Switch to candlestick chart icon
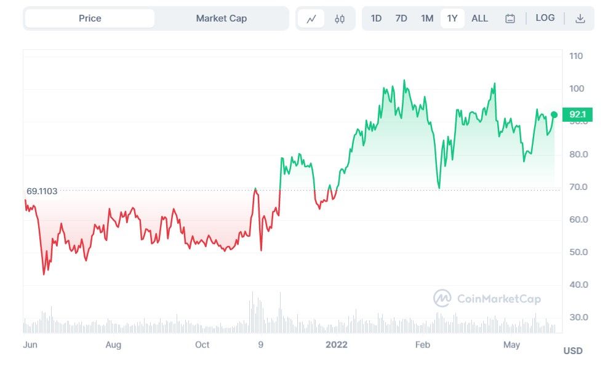Image resolution: width=608 pixels, height=367 pixels. [x=340, y=18]
